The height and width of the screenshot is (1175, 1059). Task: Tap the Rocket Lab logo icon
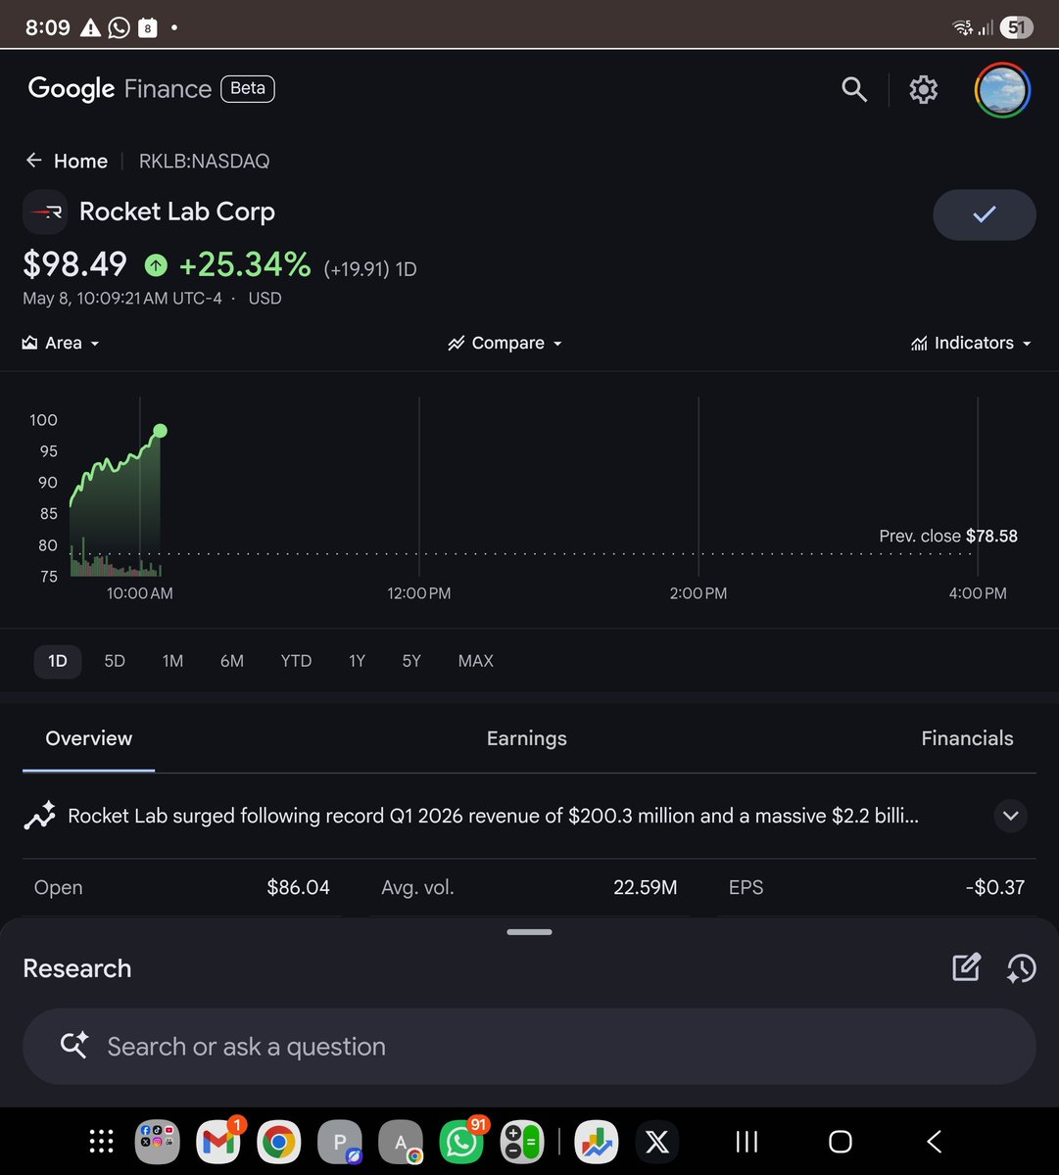tap(45, 211)
